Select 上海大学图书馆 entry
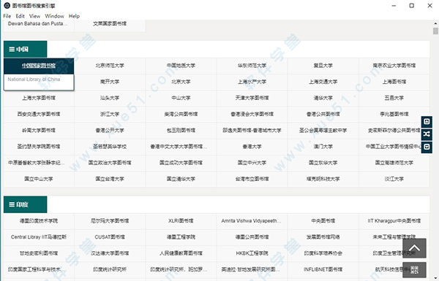Viewport: 439px width, 281px height. [x=39, y=98]
